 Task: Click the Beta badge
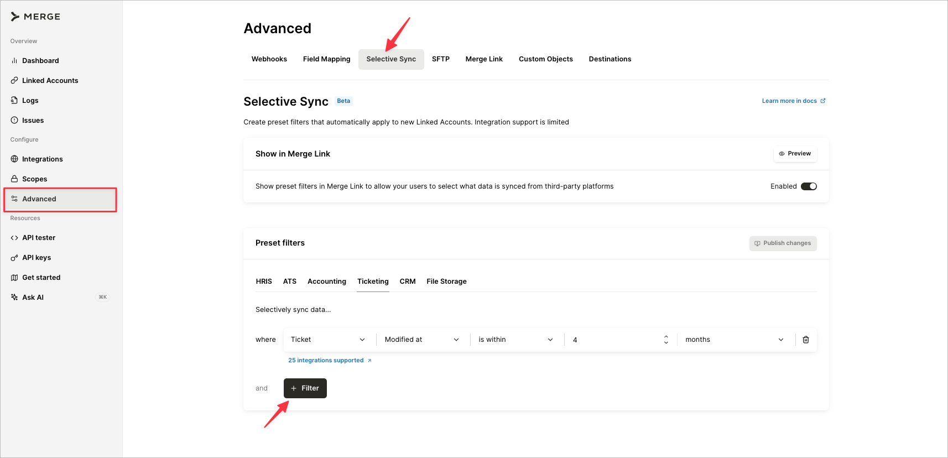(x=343, y=101)
